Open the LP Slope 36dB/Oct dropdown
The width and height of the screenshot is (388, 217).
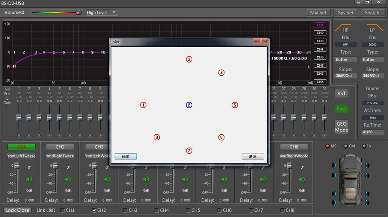(373, 76)
